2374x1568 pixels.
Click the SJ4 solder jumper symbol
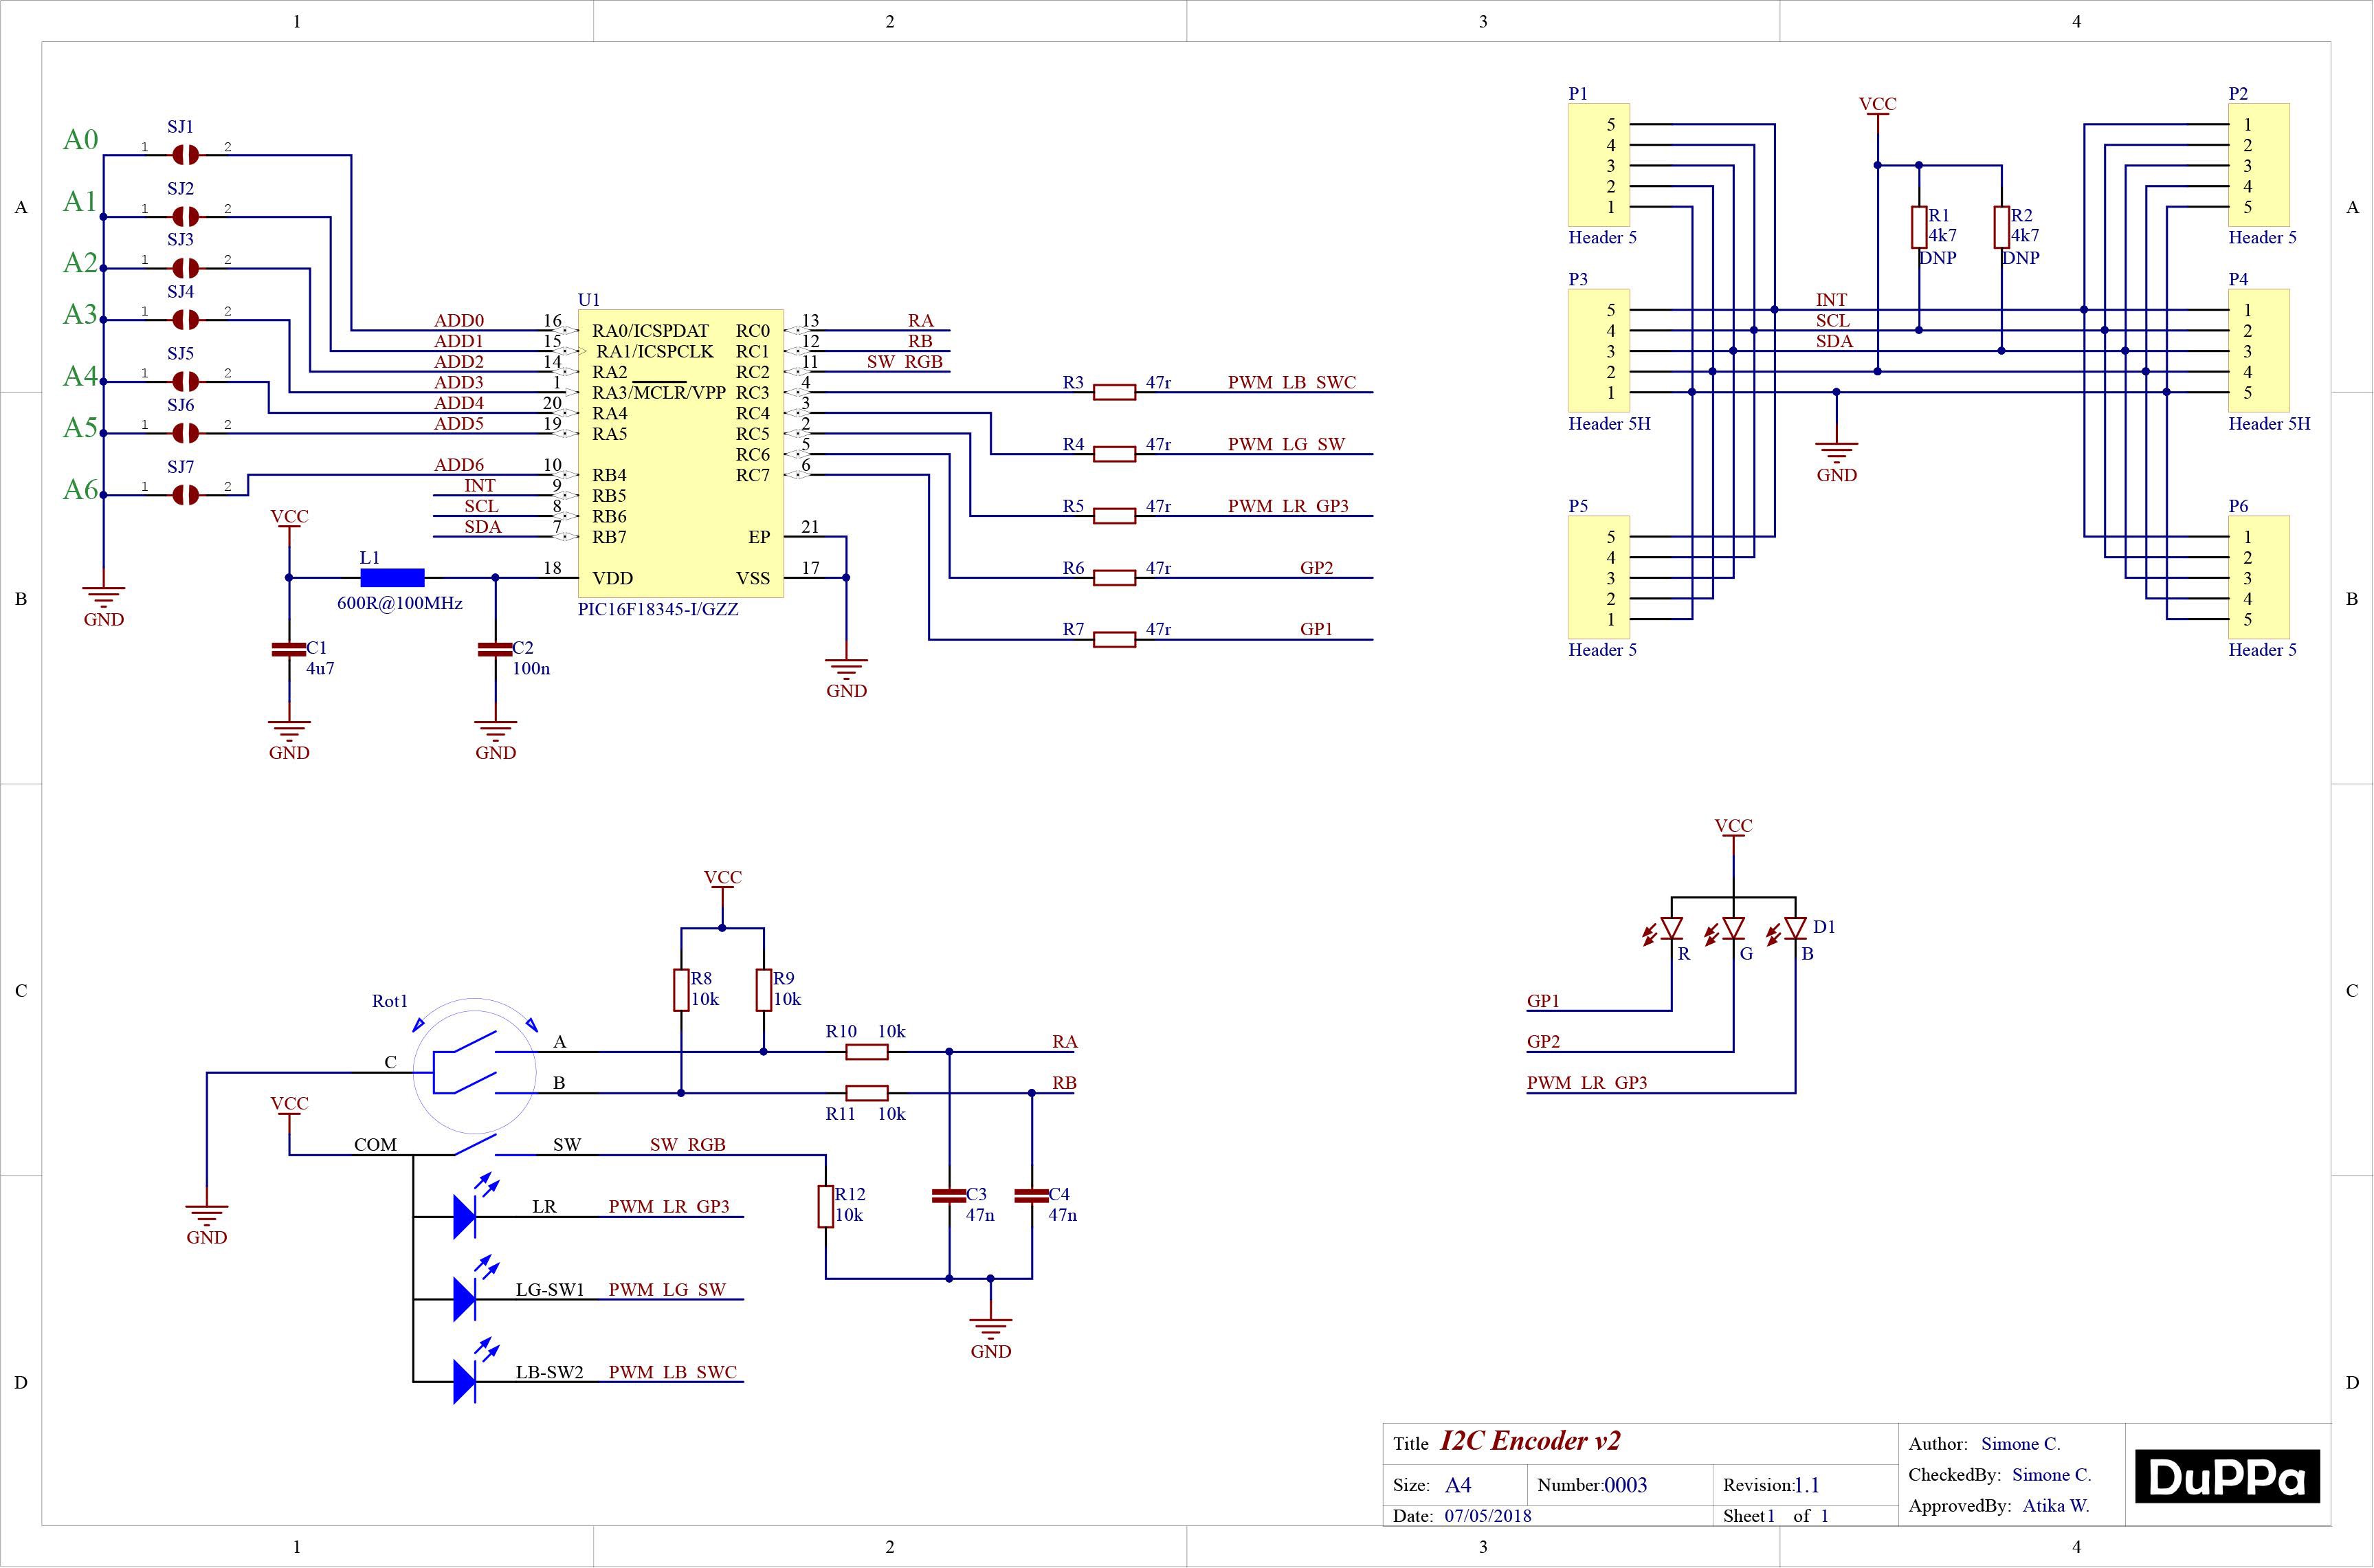pyautogui.click(x=185, y=320)
